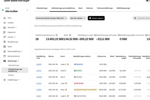Click the Avbokad status badge
Image resolution: width=150 pixels, height=100 pixels.
[x=78, y=77]
